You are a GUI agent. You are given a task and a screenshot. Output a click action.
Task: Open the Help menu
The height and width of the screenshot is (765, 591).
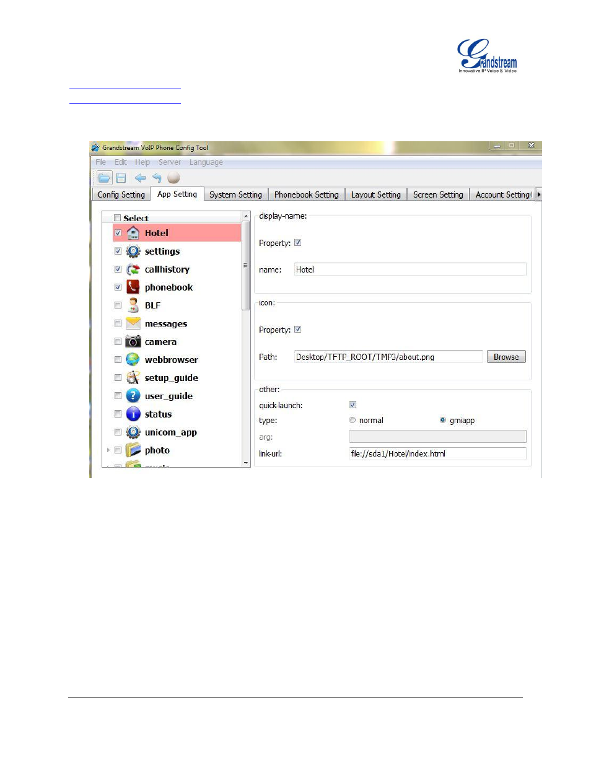(142, 162)
